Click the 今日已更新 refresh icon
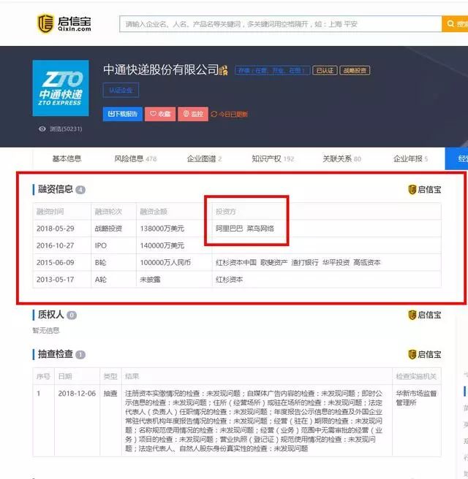 pyautogui.click(x=214, y=114)
